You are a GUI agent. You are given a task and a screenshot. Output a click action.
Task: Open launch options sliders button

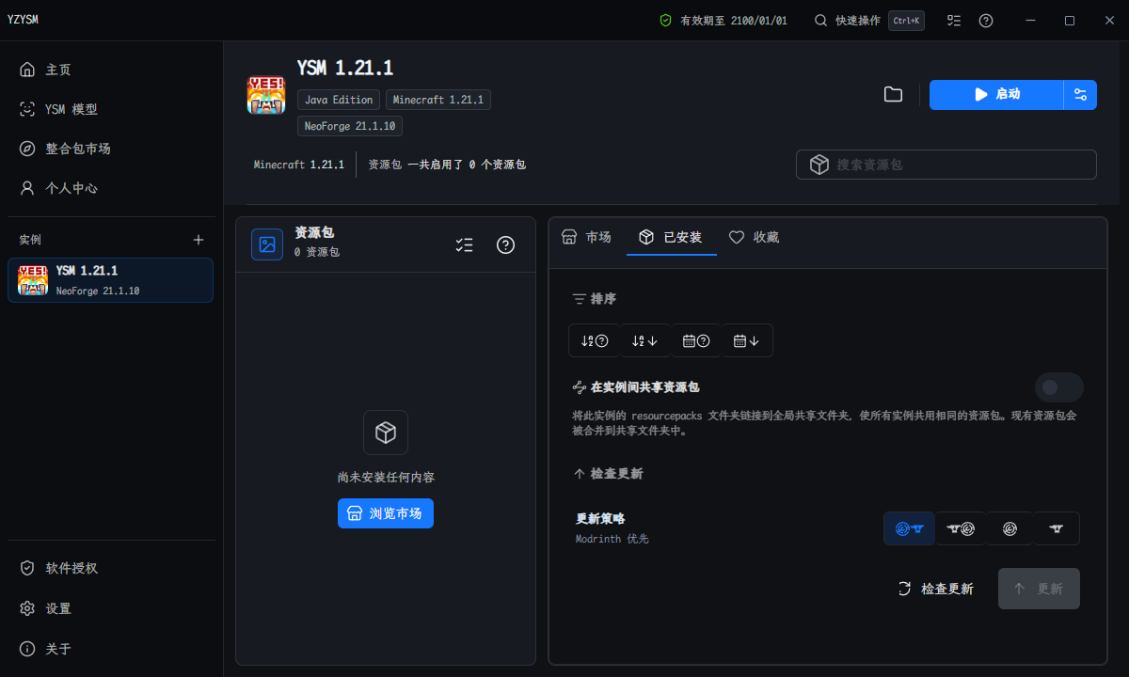pos(1080,95)
